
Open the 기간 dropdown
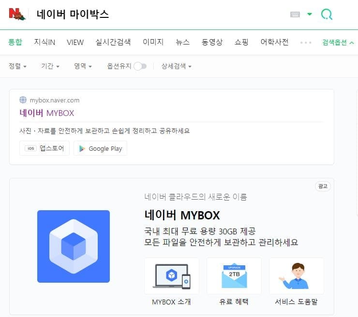tap(50, 66)
